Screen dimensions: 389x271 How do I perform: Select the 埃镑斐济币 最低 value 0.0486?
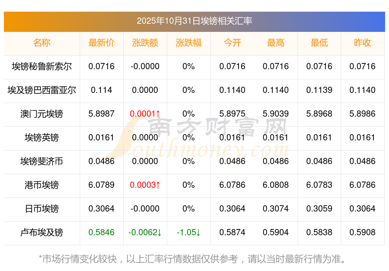pyautogui.click(x=319, y=161)
